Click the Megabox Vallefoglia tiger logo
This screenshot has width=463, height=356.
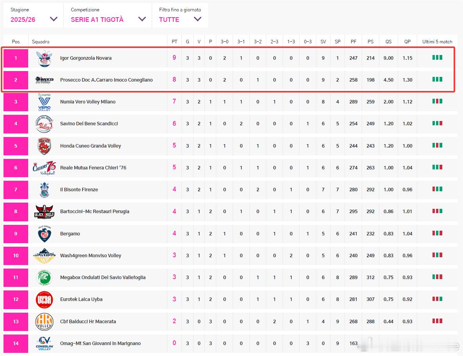point(44,277)
